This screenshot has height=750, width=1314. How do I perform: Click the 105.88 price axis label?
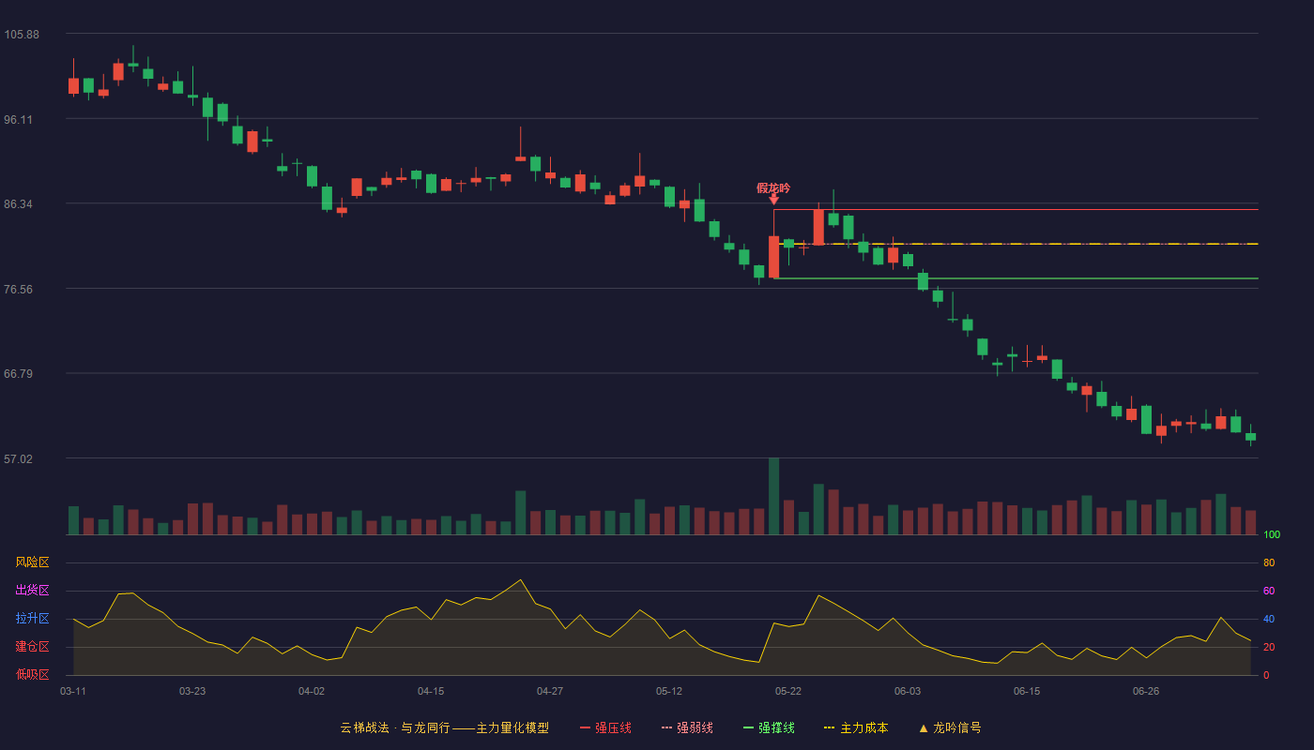tap(22, 35)
